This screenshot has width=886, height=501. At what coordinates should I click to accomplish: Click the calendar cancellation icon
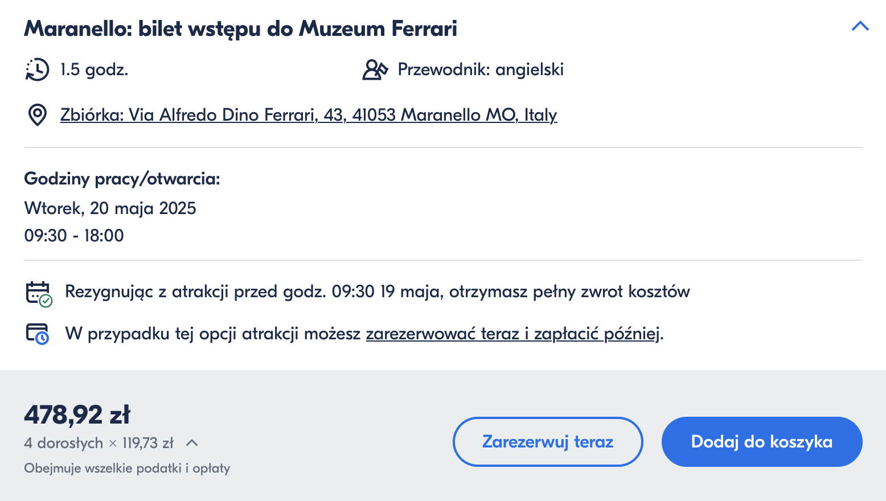(39, 294)
